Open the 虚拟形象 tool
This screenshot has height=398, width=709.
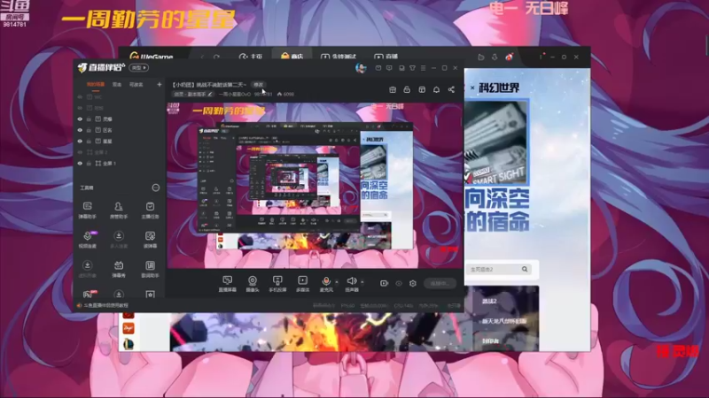[x=87, y=269]
